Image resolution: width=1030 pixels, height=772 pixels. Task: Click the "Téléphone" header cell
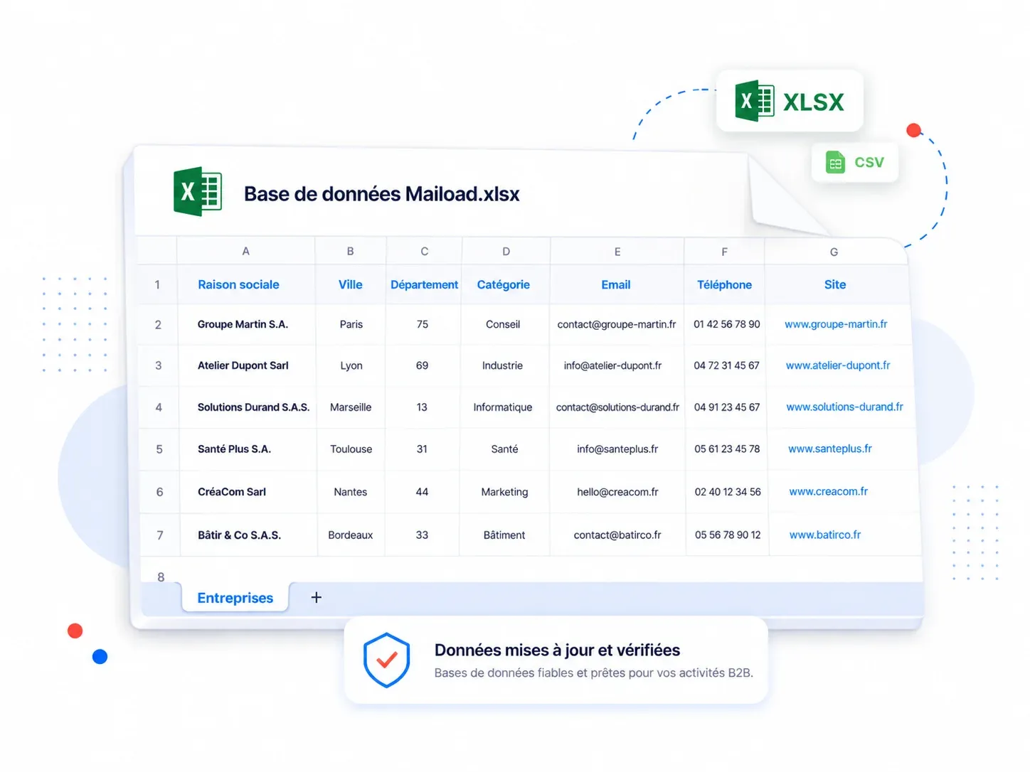click(724, 284)
